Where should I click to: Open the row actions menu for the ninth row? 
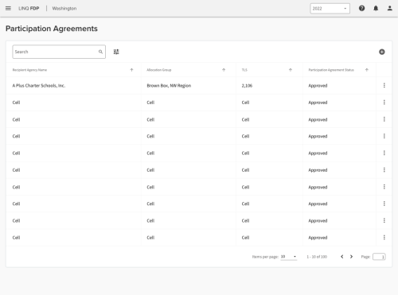coord(384,220)
